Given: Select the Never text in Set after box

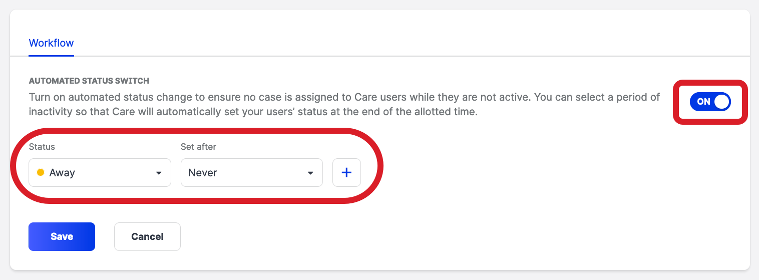Looking at the screenshot, I should [203, 173].
